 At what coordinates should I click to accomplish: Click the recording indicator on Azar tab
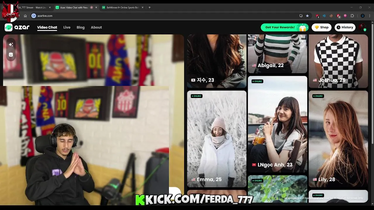pyautogui.click(x=91, y=8)
